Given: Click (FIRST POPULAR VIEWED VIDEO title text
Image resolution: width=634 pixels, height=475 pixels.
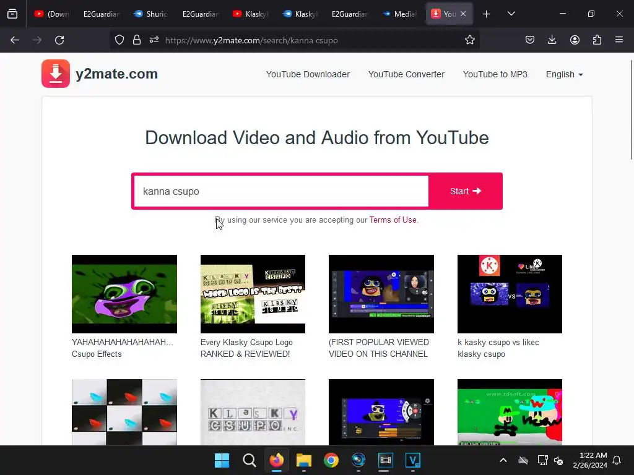Looking at the screenshot, I should click(x=378, y=348).
